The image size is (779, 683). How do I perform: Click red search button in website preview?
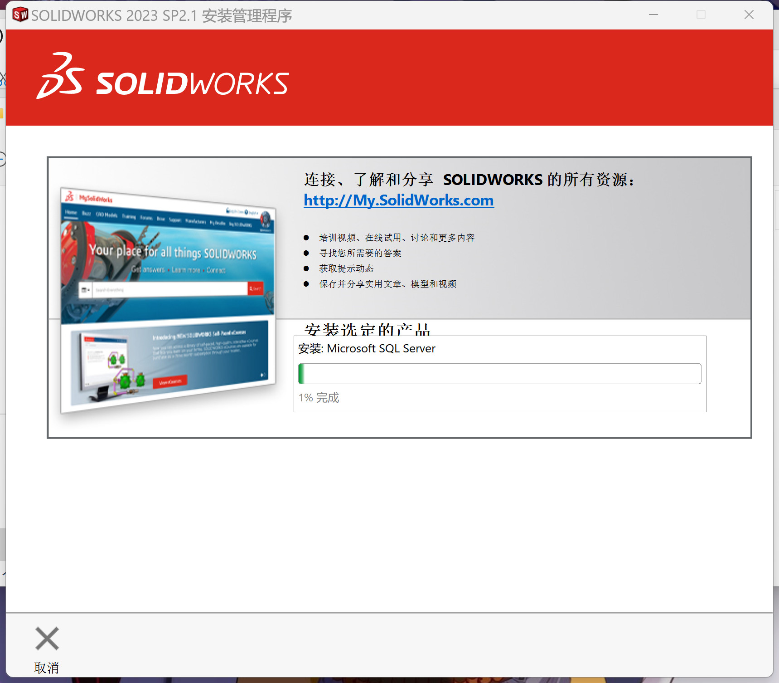pos(255,288)
